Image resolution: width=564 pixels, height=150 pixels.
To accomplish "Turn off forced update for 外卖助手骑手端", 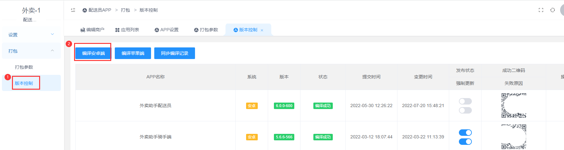I will [x=465, y=142].
